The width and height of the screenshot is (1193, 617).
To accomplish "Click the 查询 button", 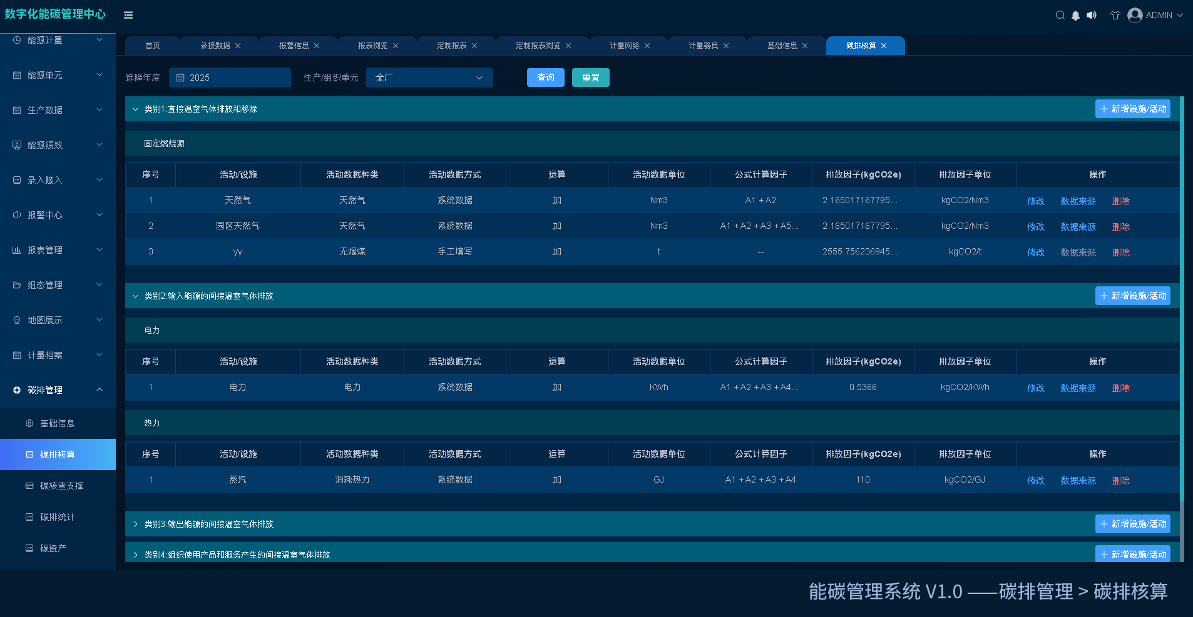I will [x=546, y=78].
